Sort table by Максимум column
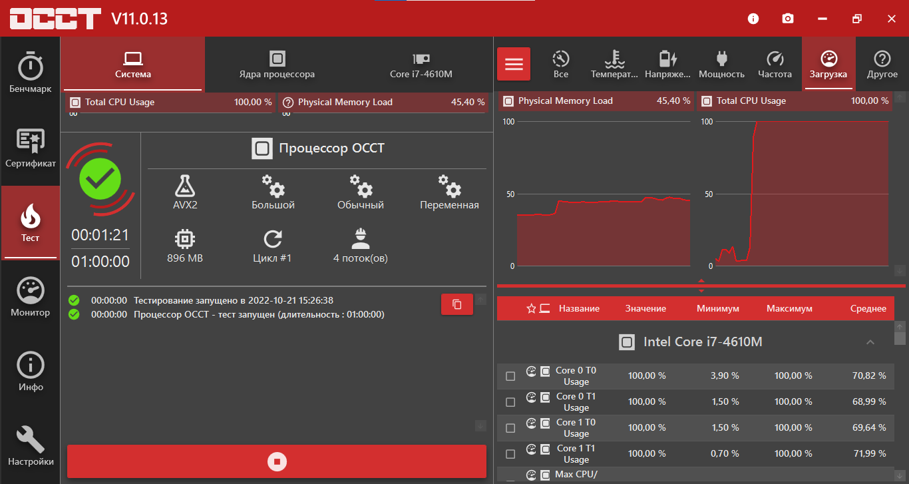This screenshot has height=484, width=909. (789, 308)
